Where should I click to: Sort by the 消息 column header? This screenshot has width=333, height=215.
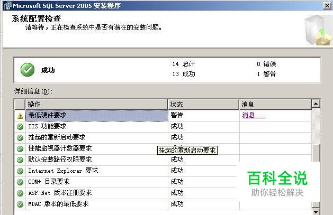click(x=275, y=105)
